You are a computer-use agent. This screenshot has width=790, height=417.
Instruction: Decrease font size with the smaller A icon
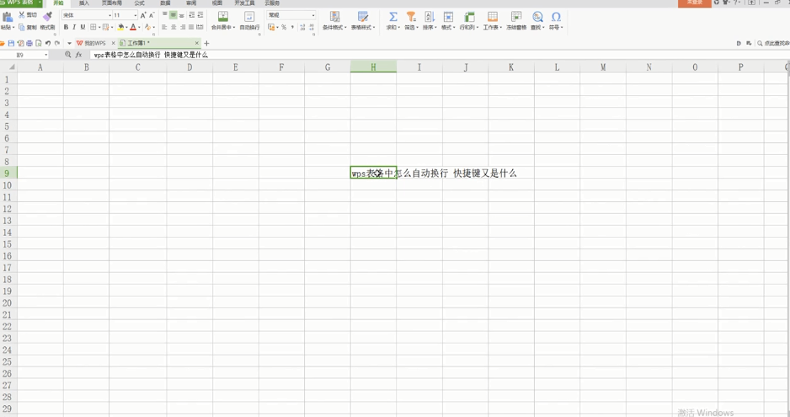tap(152, 16)
